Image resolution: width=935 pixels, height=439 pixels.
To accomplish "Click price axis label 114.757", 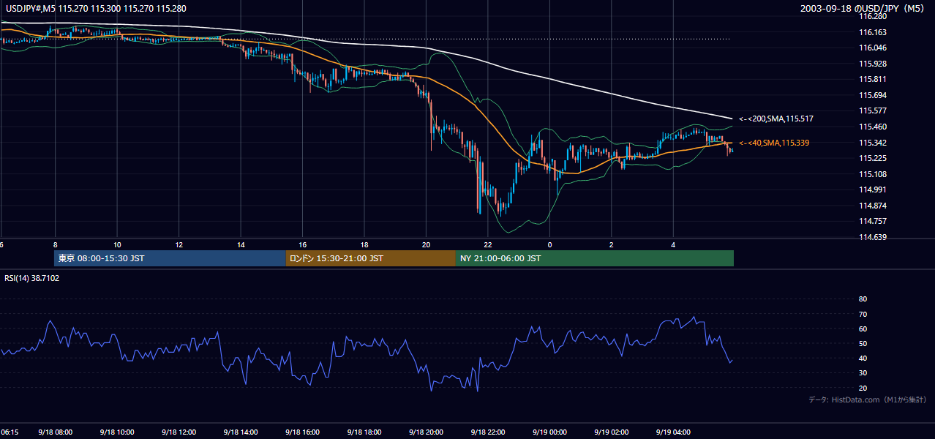I will 872,221.
